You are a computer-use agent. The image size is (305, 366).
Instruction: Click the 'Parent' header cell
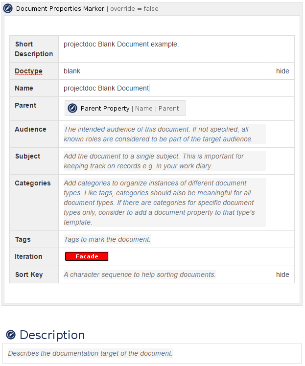pos(34,109)
